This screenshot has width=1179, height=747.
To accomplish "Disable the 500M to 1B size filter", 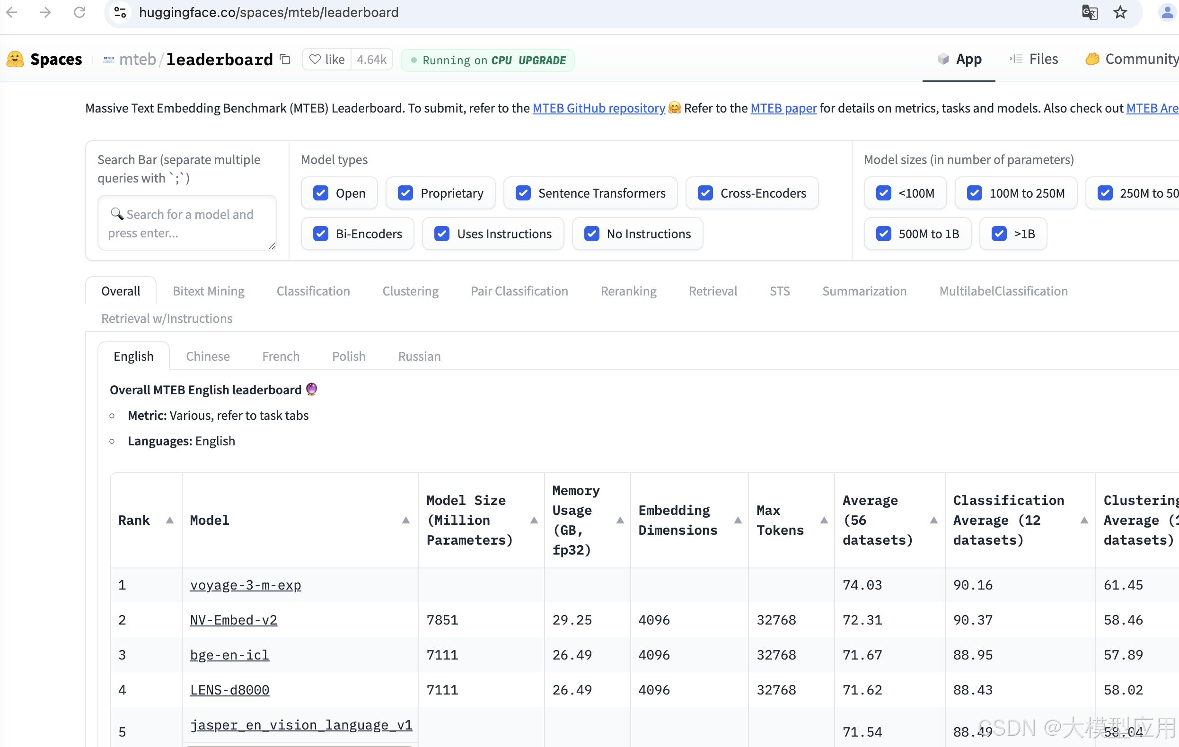I will coord(883,234).
